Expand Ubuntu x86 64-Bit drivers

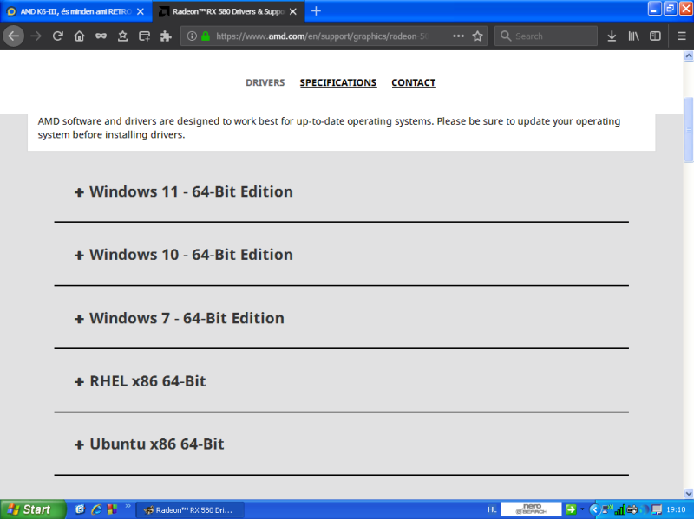[149, 444]
